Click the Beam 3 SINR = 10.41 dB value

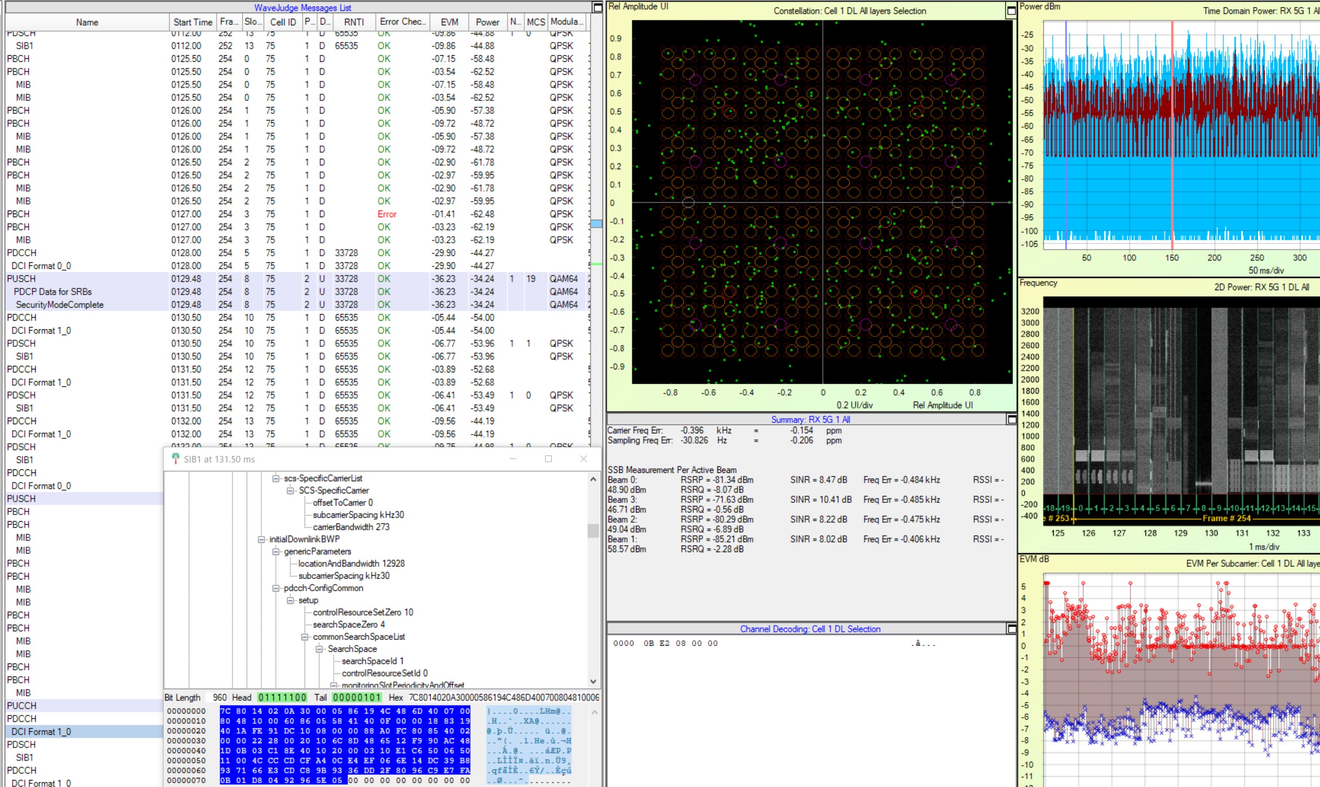pos(821,499)
